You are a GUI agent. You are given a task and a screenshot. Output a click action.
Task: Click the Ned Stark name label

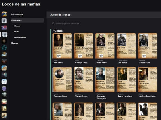coord(58,63)
